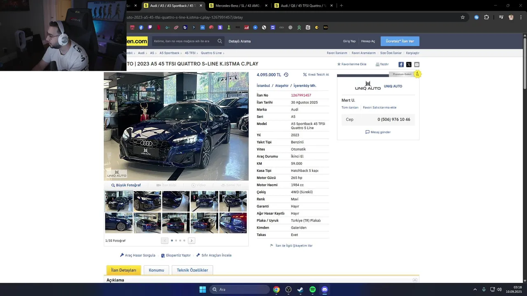Show hidden system tray icons
This screenshot has width=527, height=296.
(x=475, y=289)
